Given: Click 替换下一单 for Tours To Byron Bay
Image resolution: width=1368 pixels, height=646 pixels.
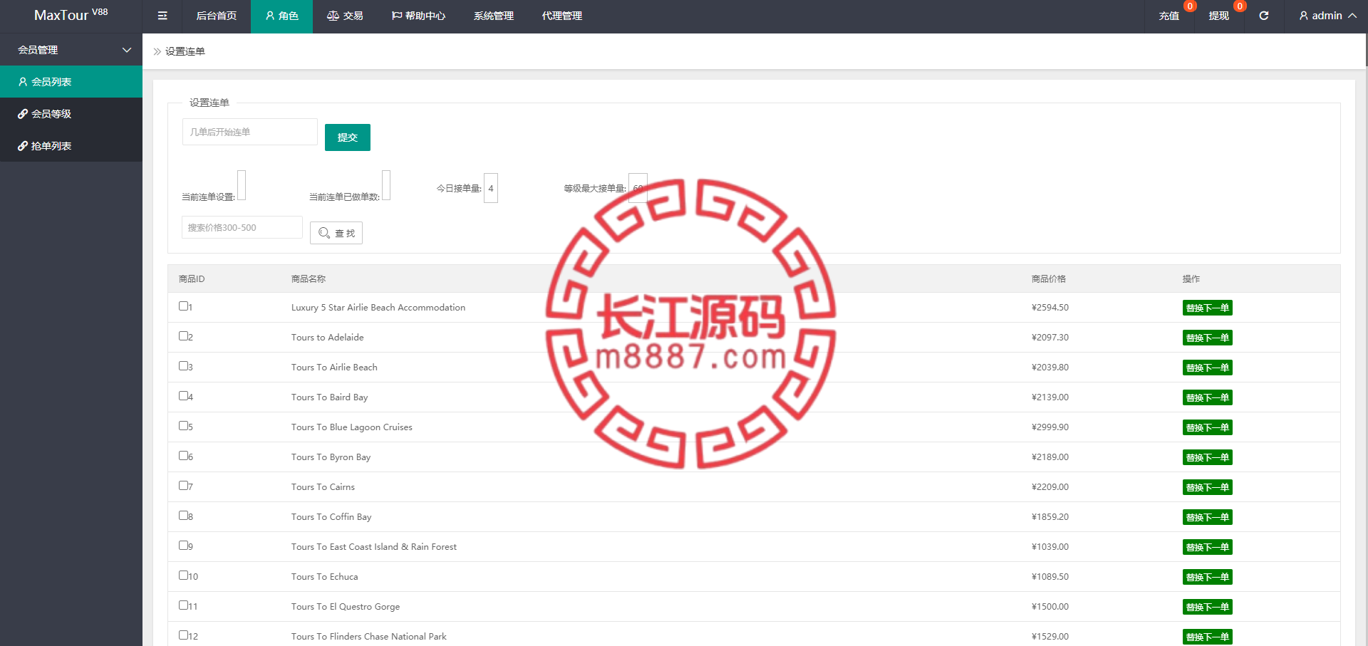Looking at the screenshot, I should coord(1207,457).
